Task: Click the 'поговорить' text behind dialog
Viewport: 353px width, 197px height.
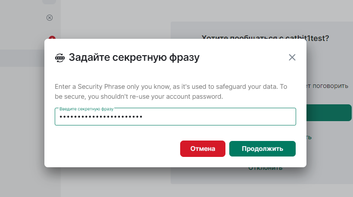Action: [x=330, y=86]
